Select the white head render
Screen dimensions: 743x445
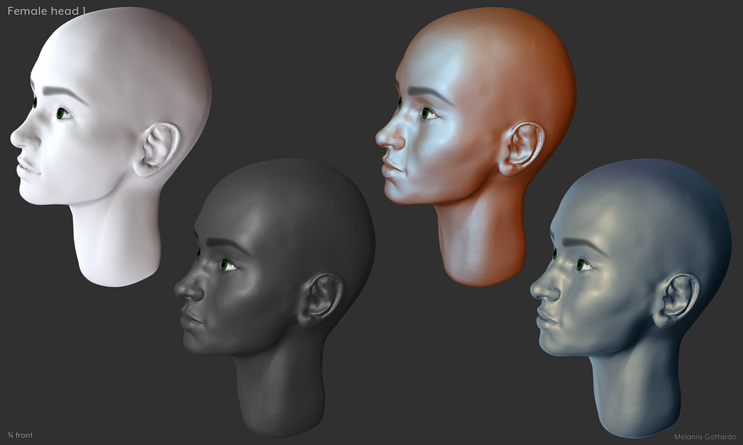[x=111, y=147]
